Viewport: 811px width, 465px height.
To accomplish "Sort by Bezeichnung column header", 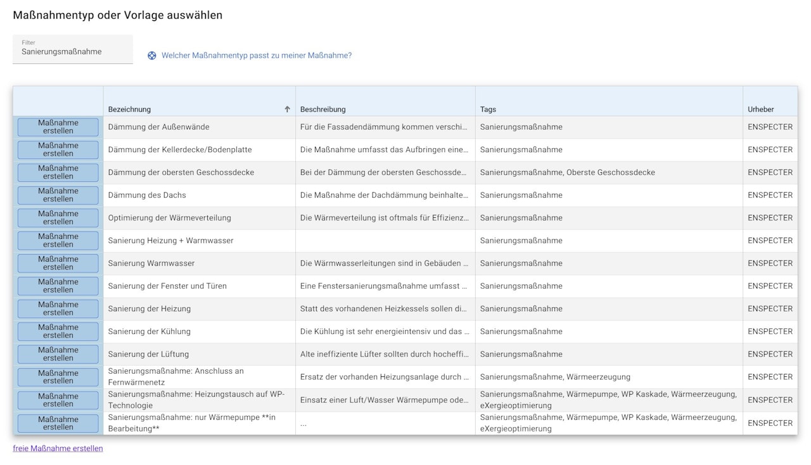I will click(x=130, y=110).
